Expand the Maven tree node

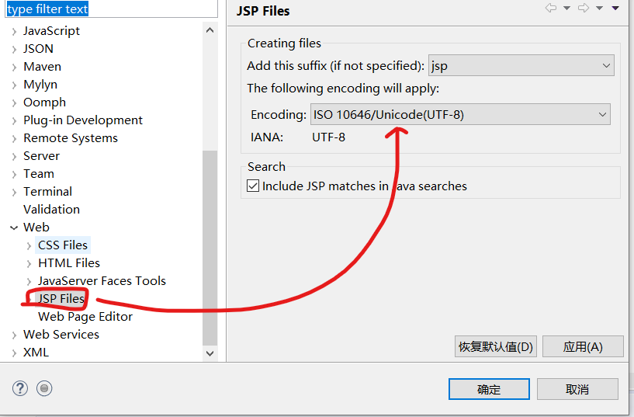click(x=14, y=67)
